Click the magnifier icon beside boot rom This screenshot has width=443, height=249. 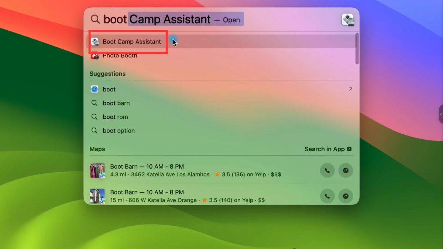[x=95, y=117]
